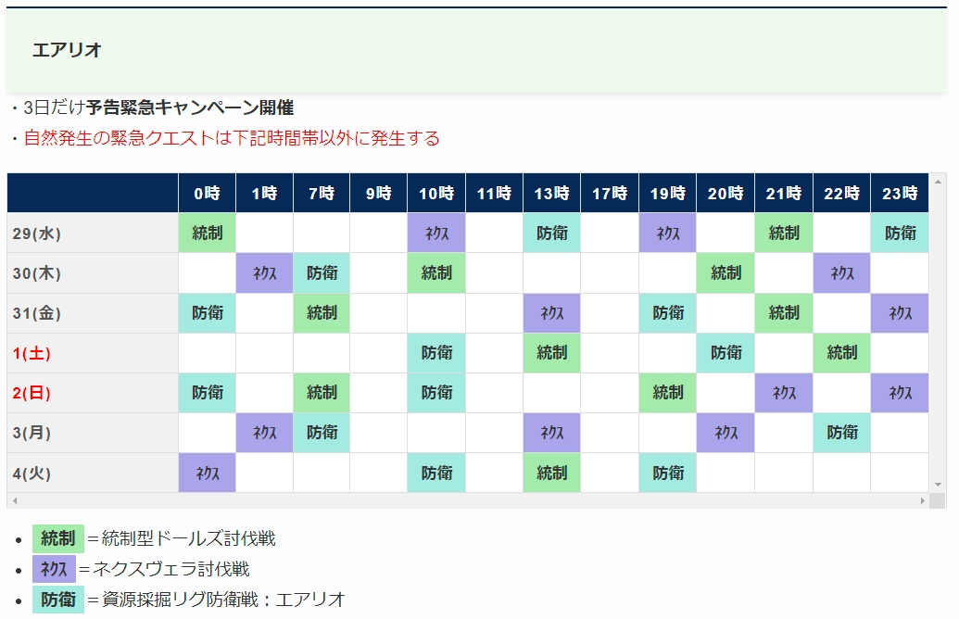This screenshot has height=619, width=959.
Task: Click the green 統制 legend badge
Action: click(58, 538)
